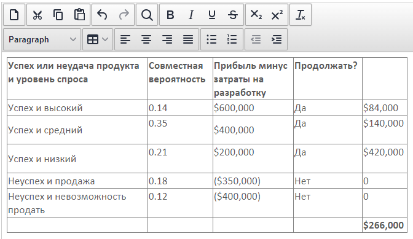Open the Paragraph format dropdown
The width and height of the screenshot is (413, 239).
point(42,39)
